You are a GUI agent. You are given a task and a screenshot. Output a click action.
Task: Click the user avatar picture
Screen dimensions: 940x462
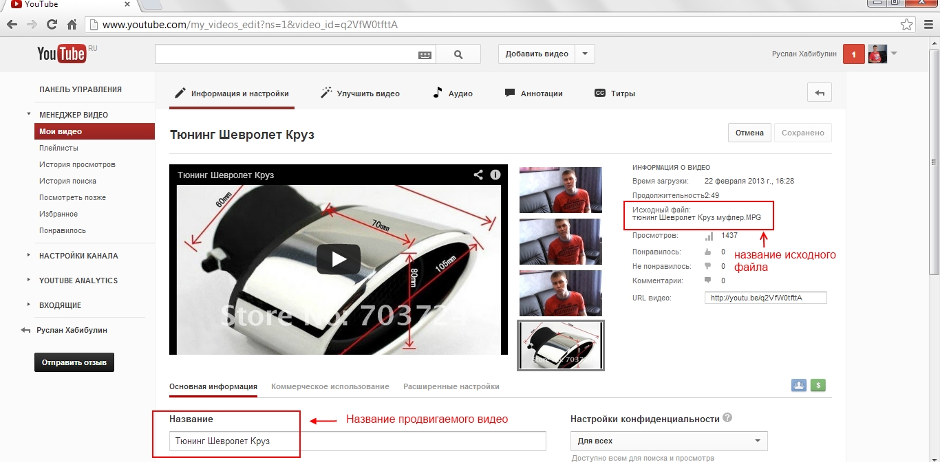point(877,54)
